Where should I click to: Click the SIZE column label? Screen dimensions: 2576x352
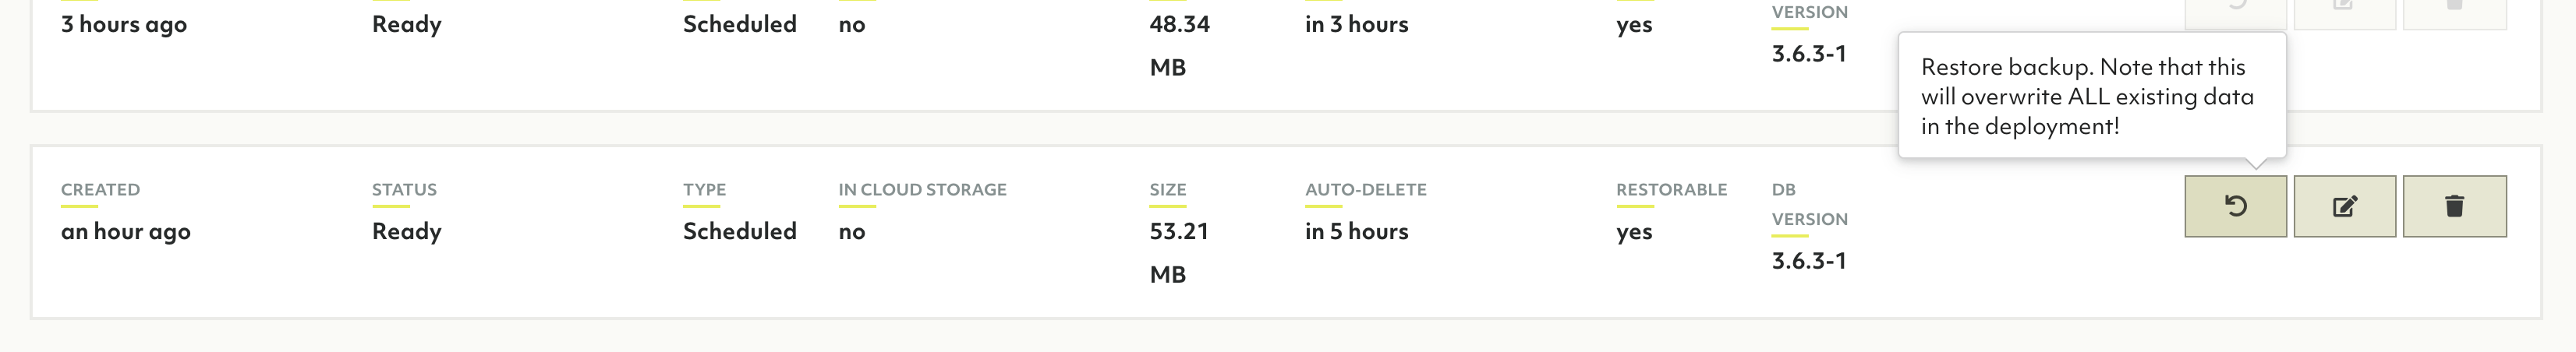1167,189
